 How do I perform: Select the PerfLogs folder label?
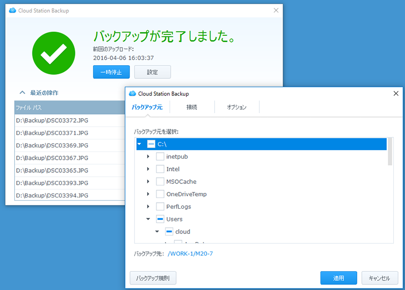click(x=179, y=207)
